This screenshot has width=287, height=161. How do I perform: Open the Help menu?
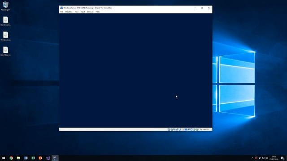click(x=98, y=12)
